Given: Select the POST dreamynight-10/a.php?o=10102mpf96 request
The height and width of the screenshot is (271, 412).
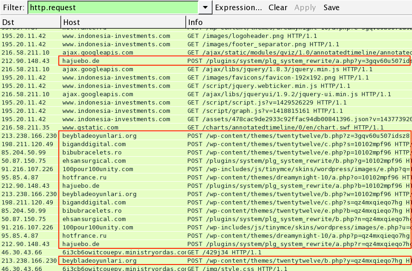Looking at the screenshot, I should pos(206,178).
